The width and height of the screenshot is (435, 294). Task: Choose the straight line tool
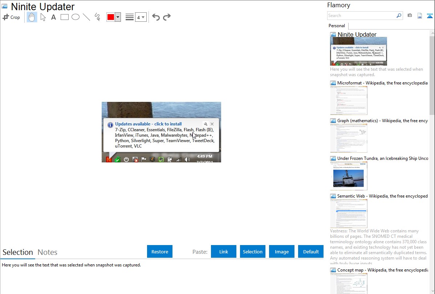click(x=86, y=17)
